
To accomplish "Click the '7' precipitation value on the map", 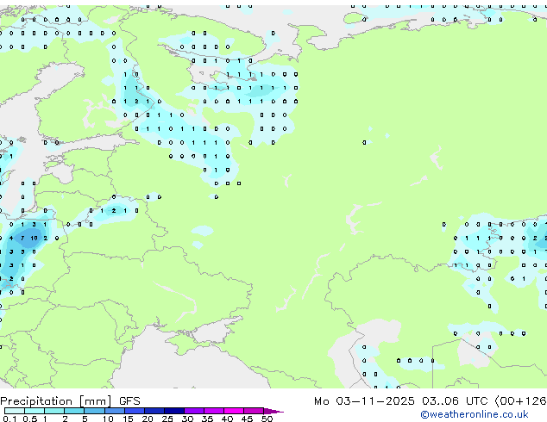I will (x=22, y=239).
